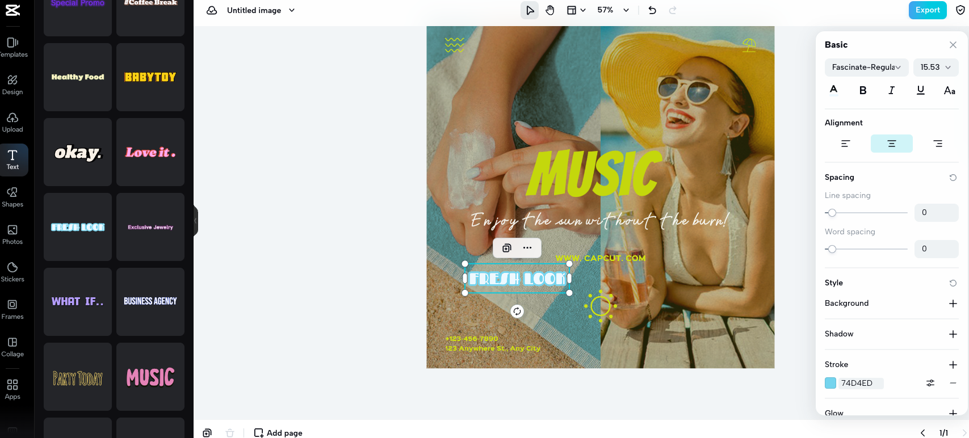Screen dimensions: 969x438
Task: Choose the BUSINESS AGENCY text preset
Action: click(x=150, y=302)
